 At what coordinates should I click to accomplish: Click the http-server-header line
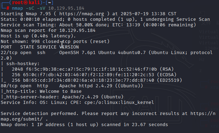(62, 97)
